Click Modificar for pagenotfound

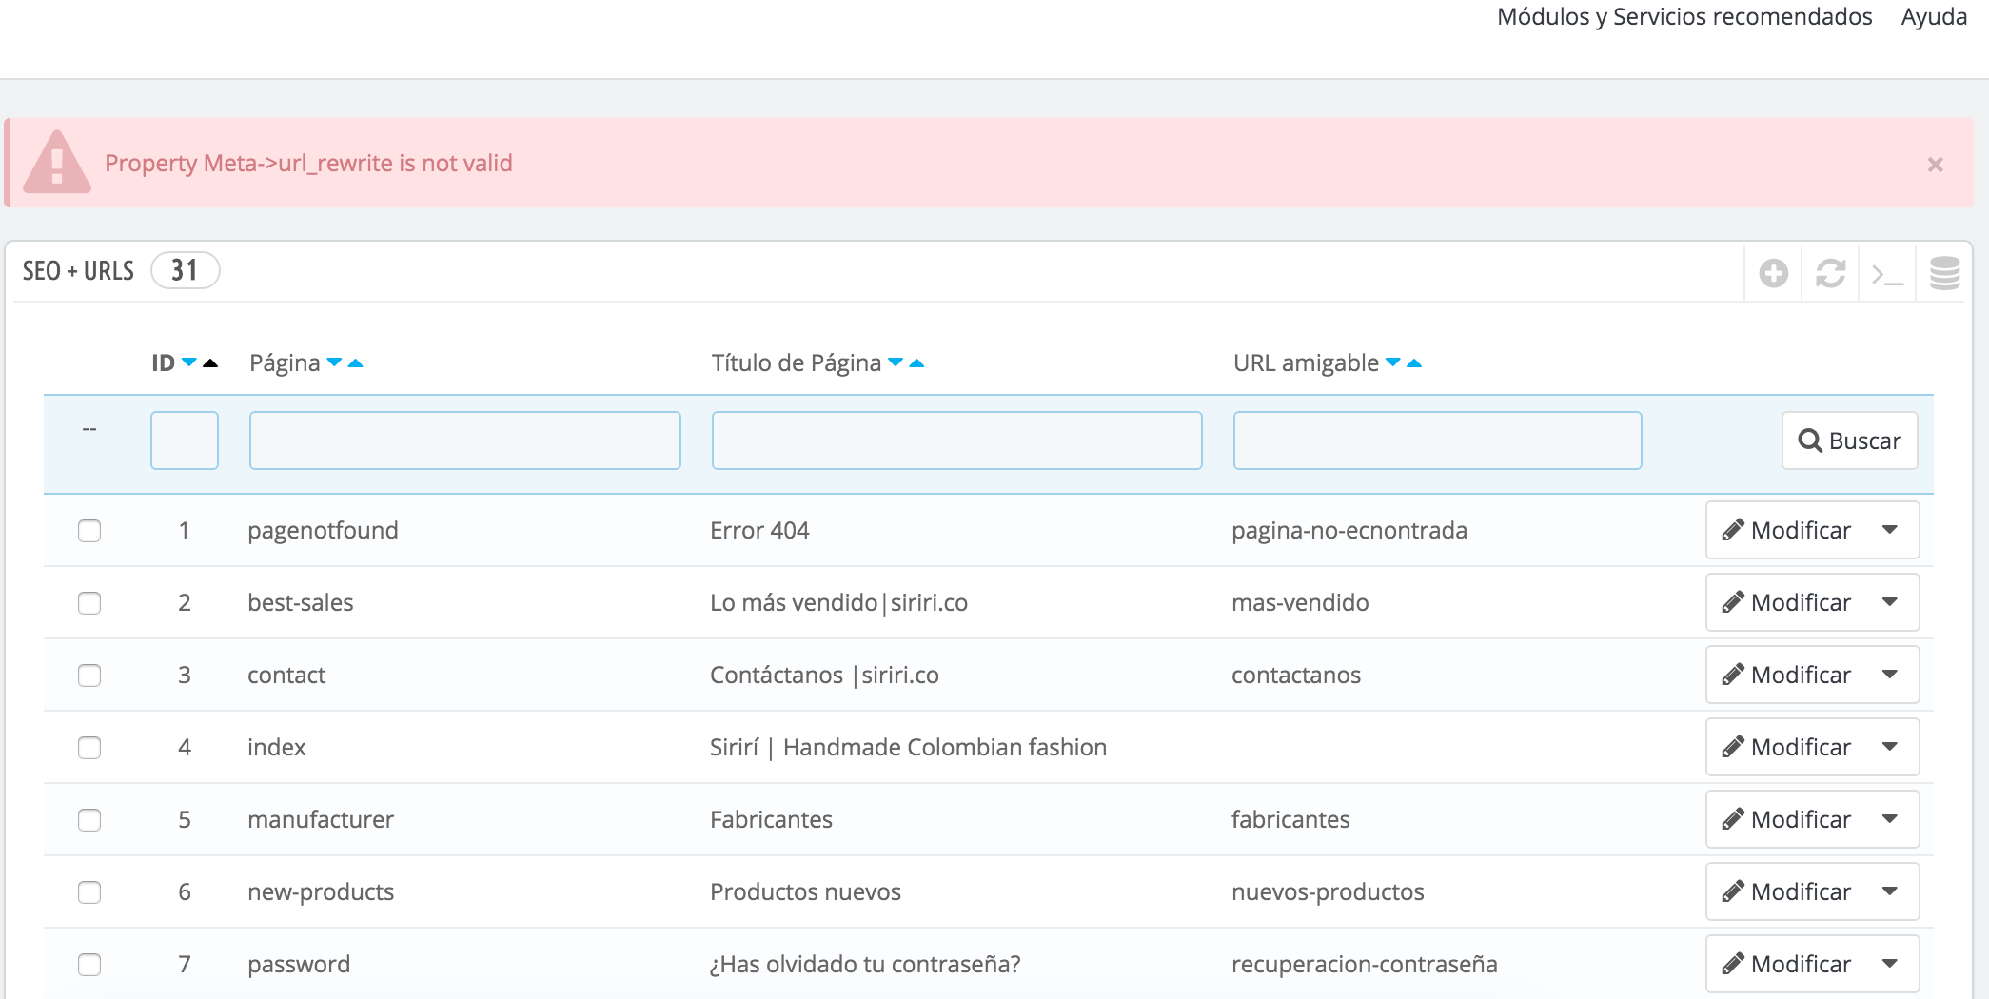[x=1786, y=530]
